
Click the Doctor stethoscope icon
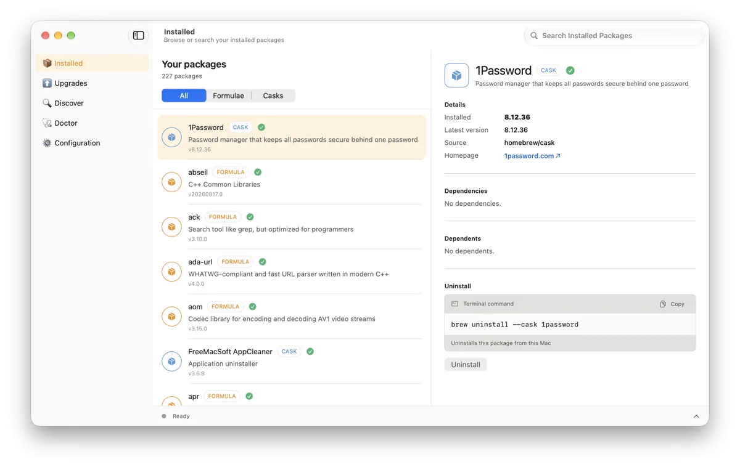pos(47,123)
